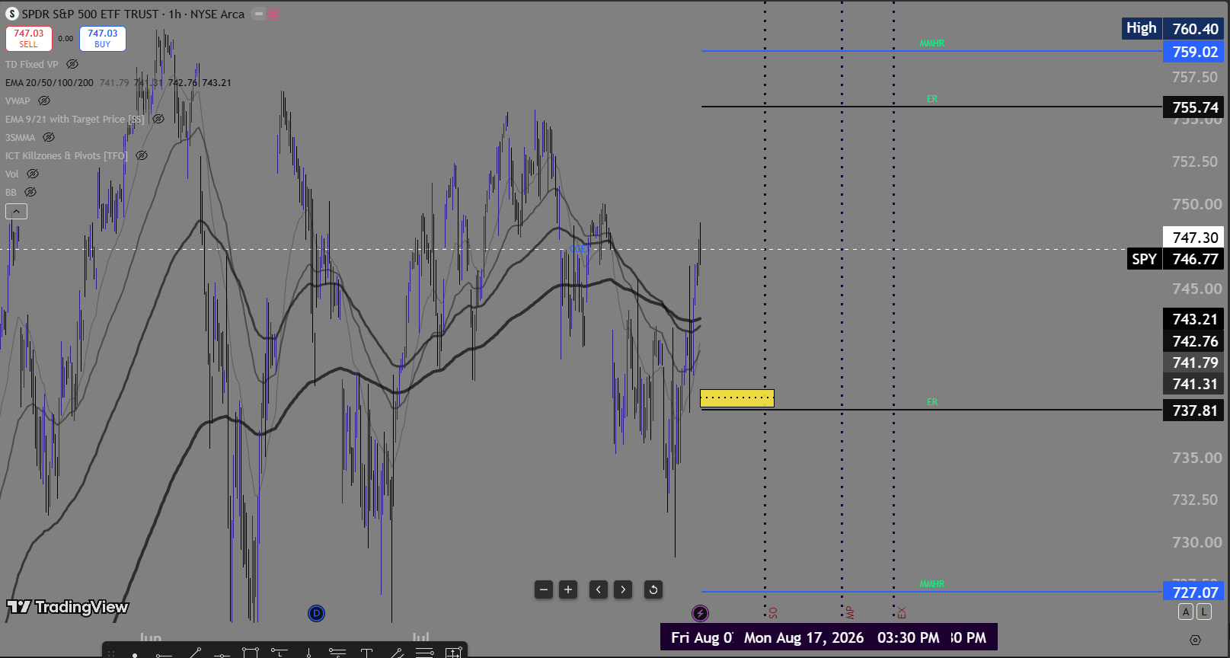Screen dimensions: 1230x658
Task: Click the yellow highlighted zone box
Action: 737,398
